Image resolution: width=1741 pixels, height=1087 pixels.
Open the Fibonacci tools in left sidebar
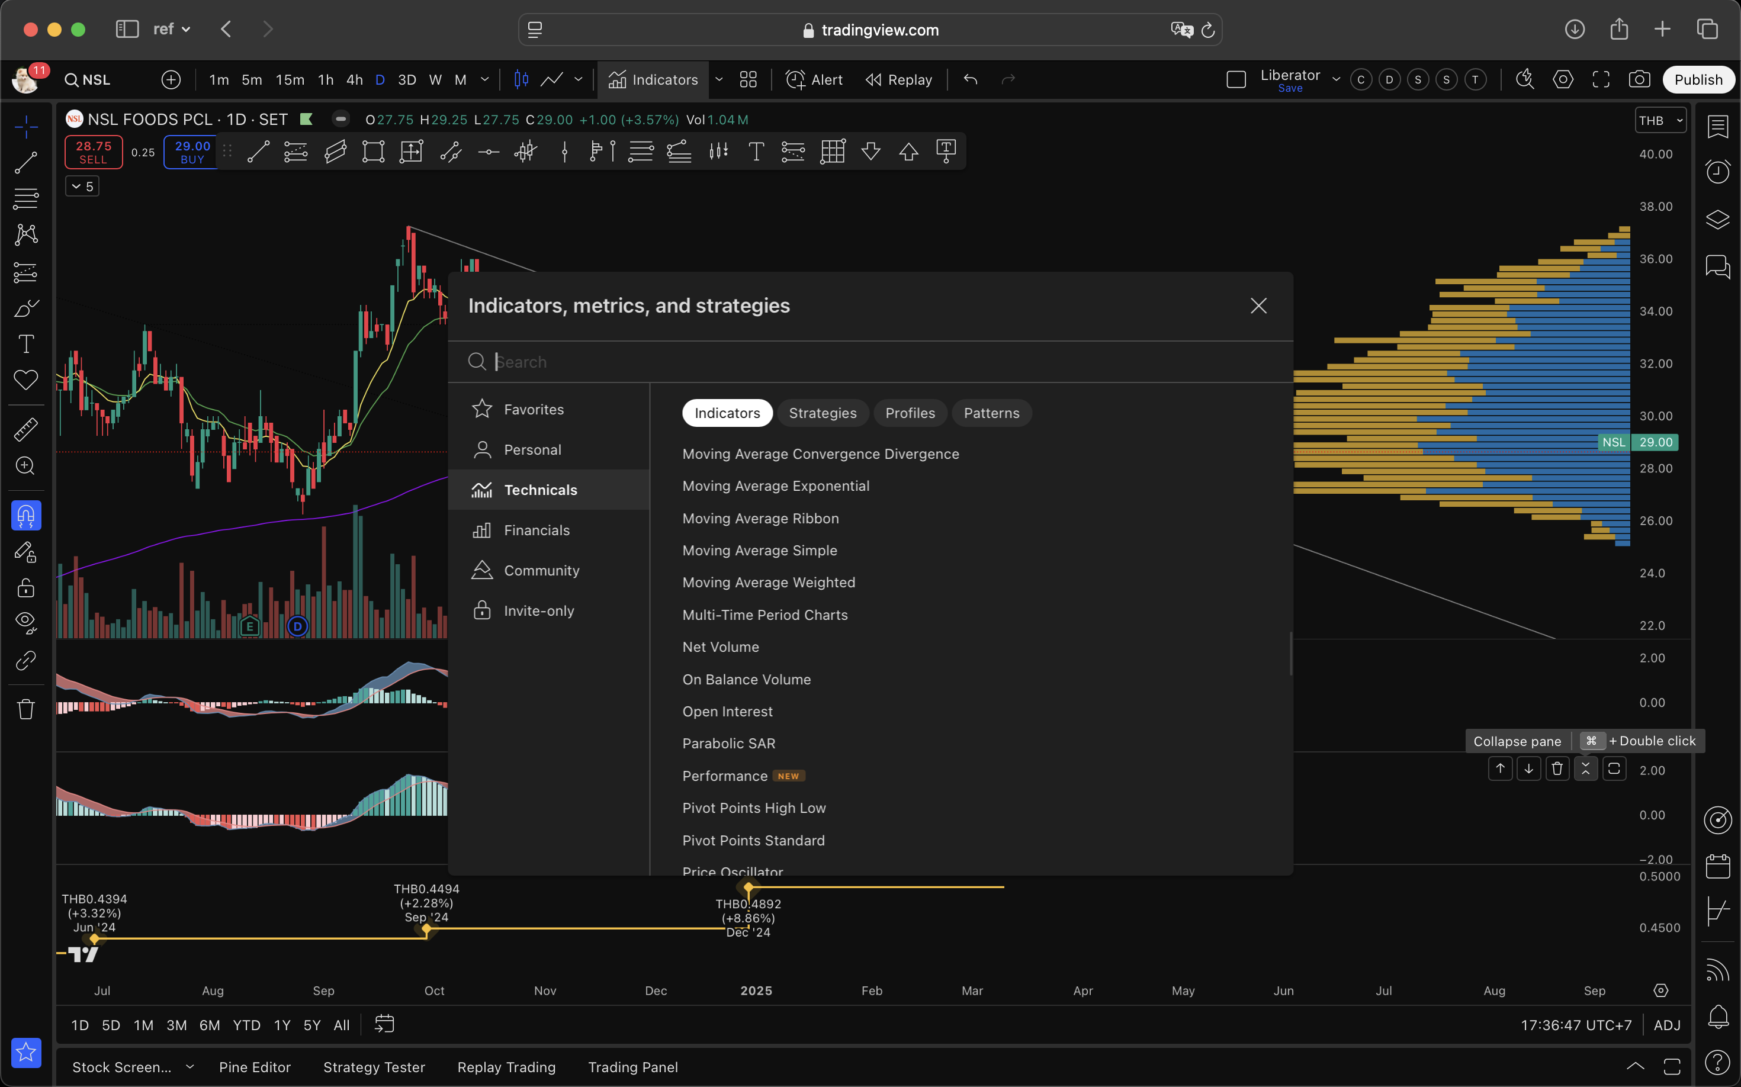26,199
